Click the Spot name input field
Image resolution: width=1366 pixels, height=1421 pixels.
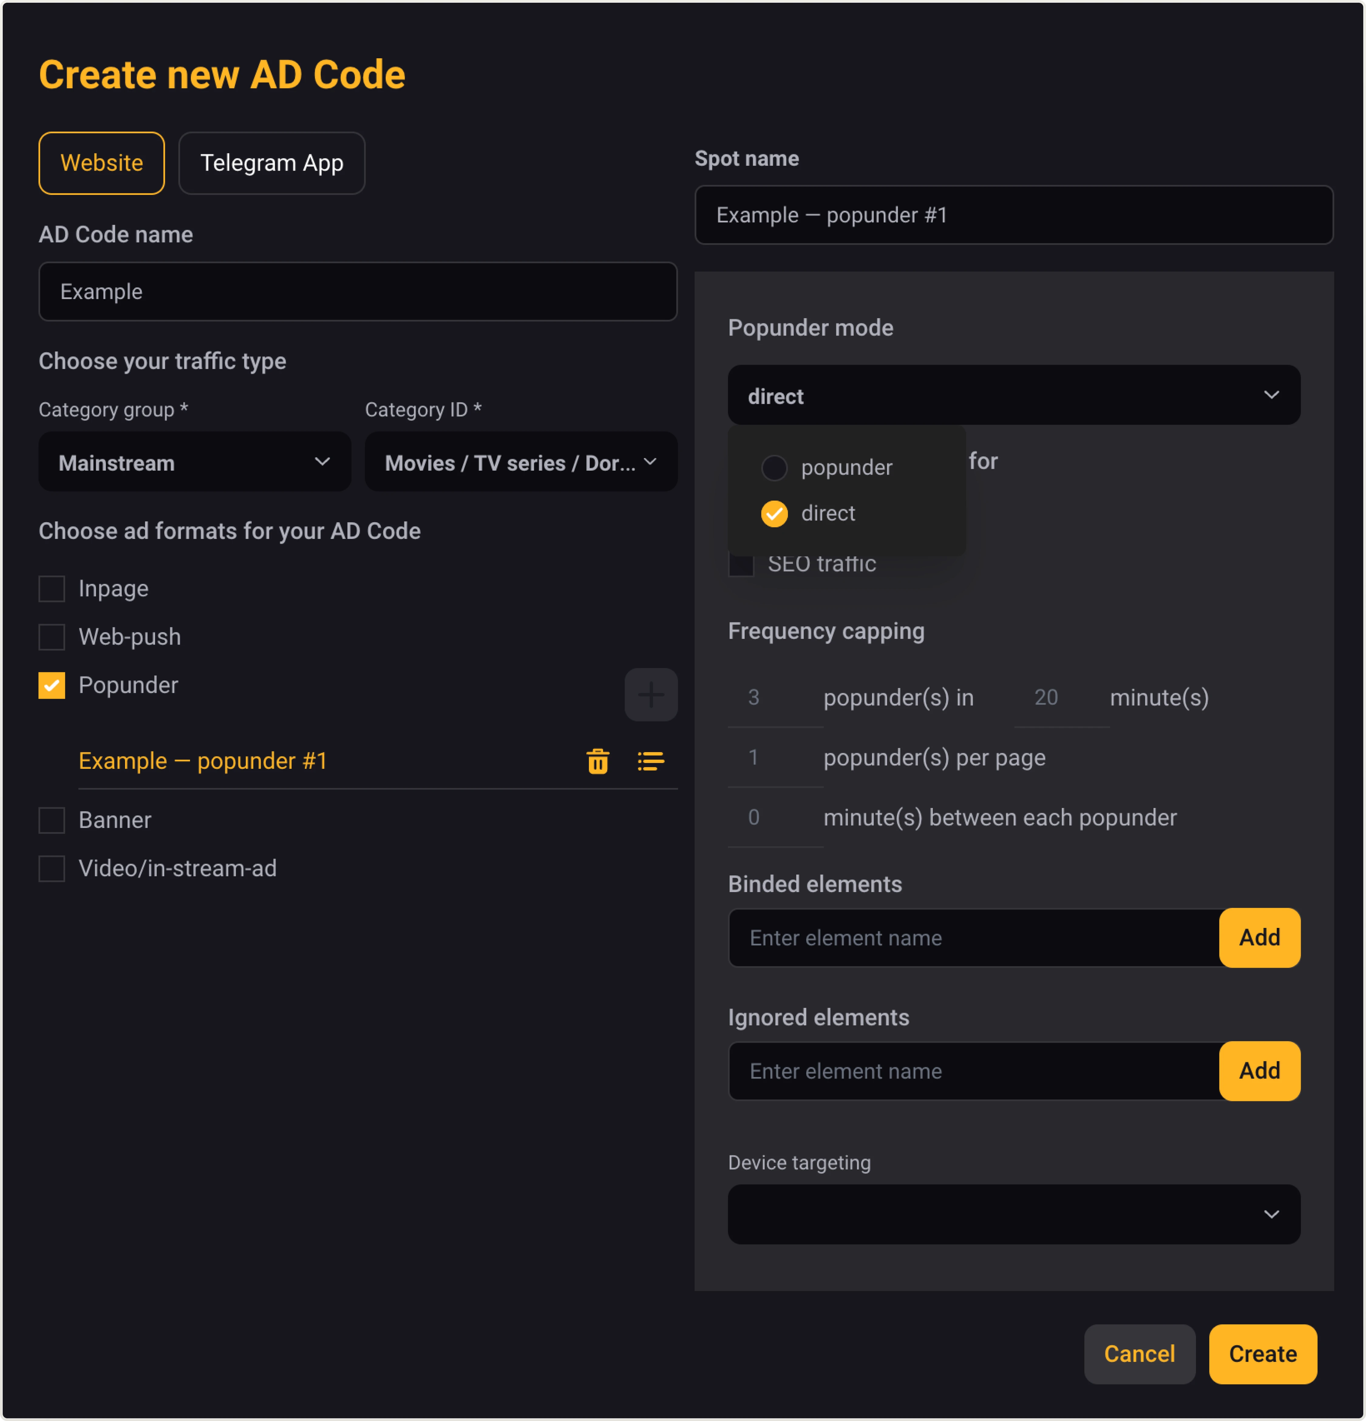pos(1013,215)
